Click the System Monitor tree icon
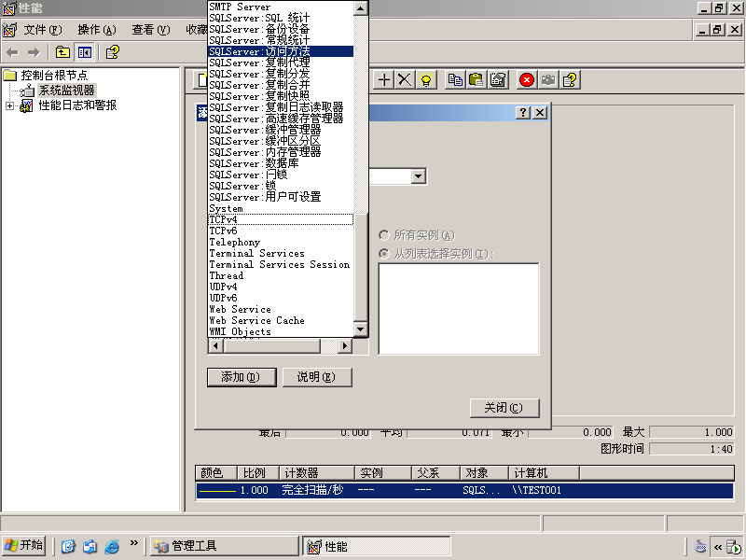 28,91
